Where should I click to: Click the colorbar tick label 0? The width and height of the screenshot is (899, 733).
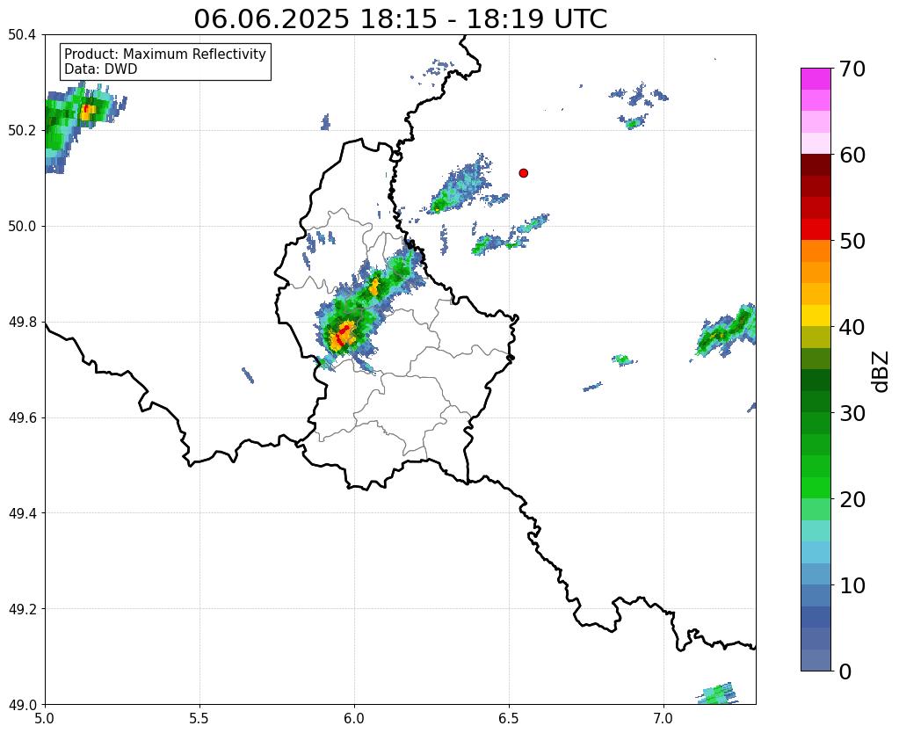(x=845, y=671)
